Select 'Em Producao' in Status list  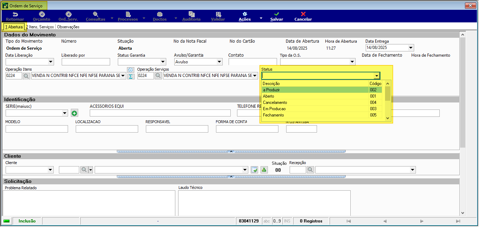(x=322, y=109)
